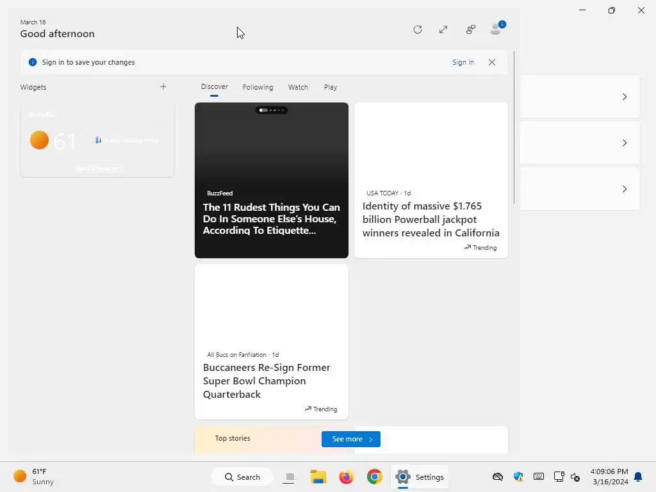This screenshot has width=656, height=492.
Task: Click the carousel page indicator dots
Action: [272, 110]
